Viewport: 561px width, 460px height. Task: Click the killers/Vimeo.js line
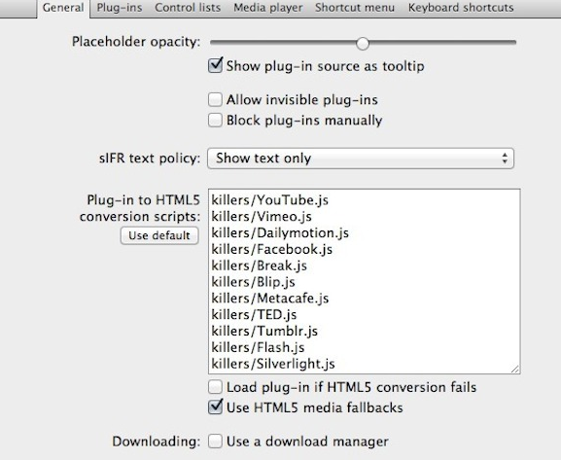[x=262, y=217]
